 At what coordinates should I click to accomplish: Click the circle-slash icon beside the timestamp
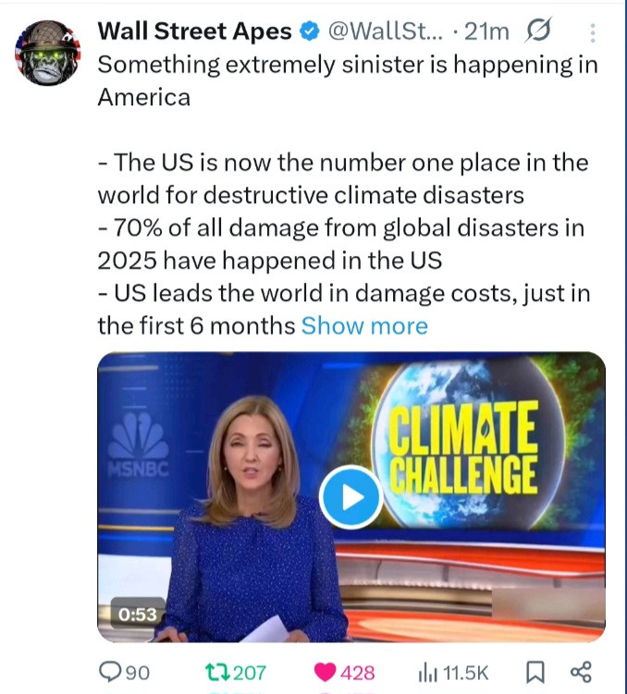pos(535,31)
